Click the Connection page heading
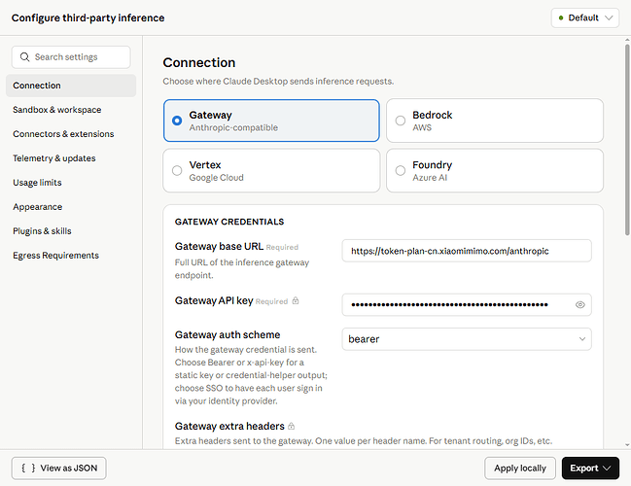 198,63
